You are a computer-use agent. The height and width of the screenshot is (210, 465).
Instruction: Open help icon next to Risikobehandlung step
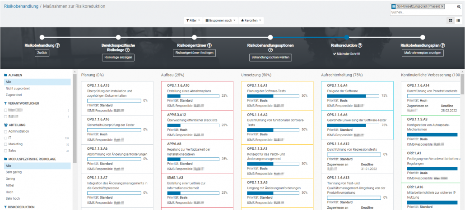(58, 45)
